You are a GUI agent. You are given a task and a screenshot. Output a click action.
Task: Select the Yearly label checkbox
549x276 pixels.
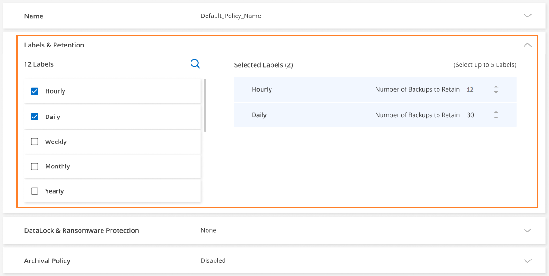point(34,191)
